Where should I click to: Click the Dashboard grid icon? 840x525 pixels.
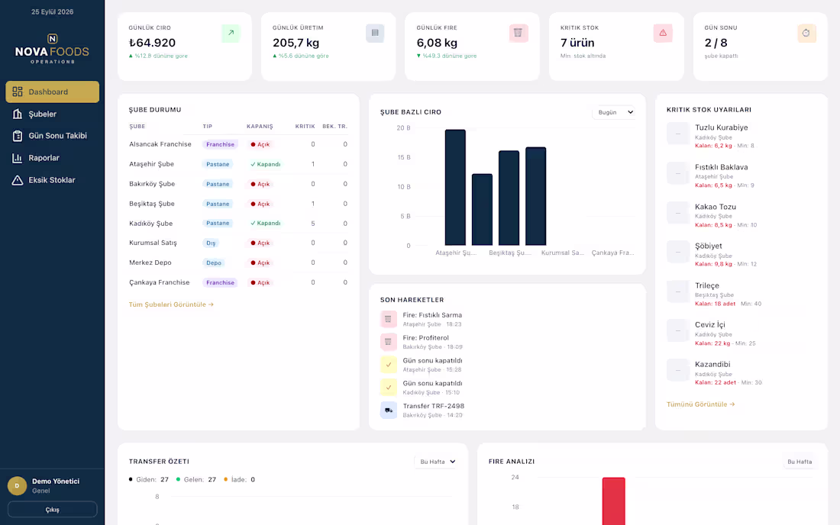(x=18, y=92)
